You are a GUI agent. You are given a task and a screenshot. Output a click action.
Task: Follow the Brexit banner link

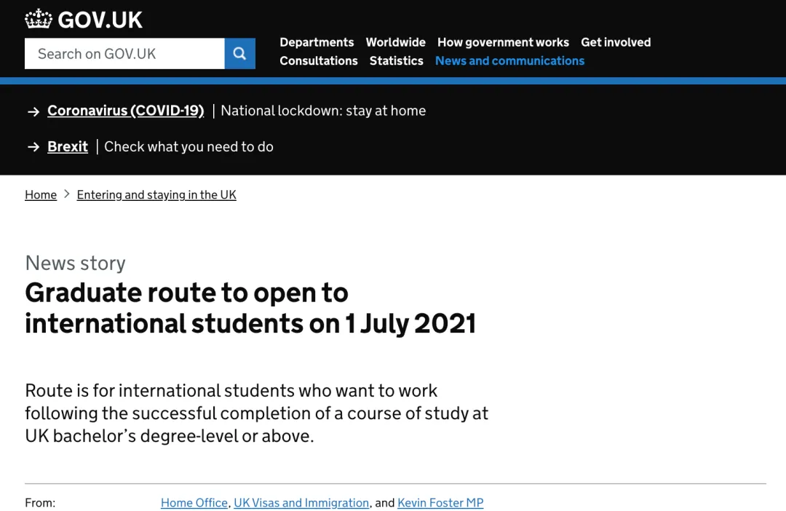click(68, 146)
